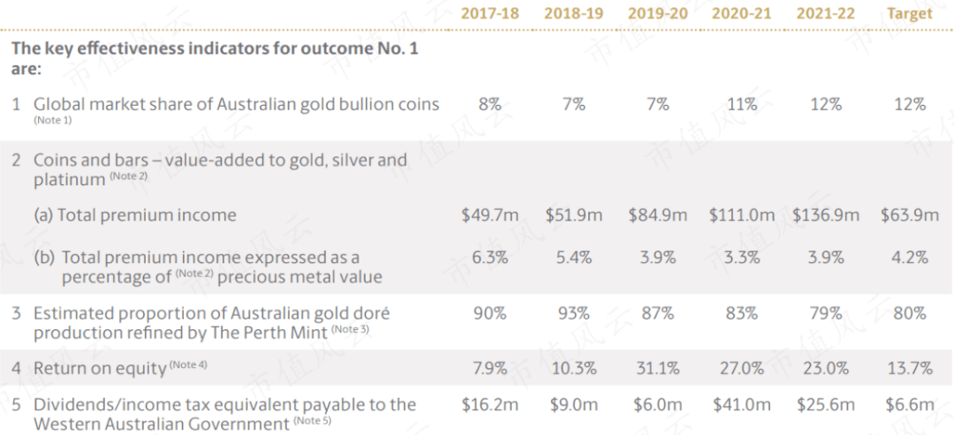This screenshot has height=435, width=954.
Task: Select the $63.9m target premium income
Action: (x=909, y=214)
